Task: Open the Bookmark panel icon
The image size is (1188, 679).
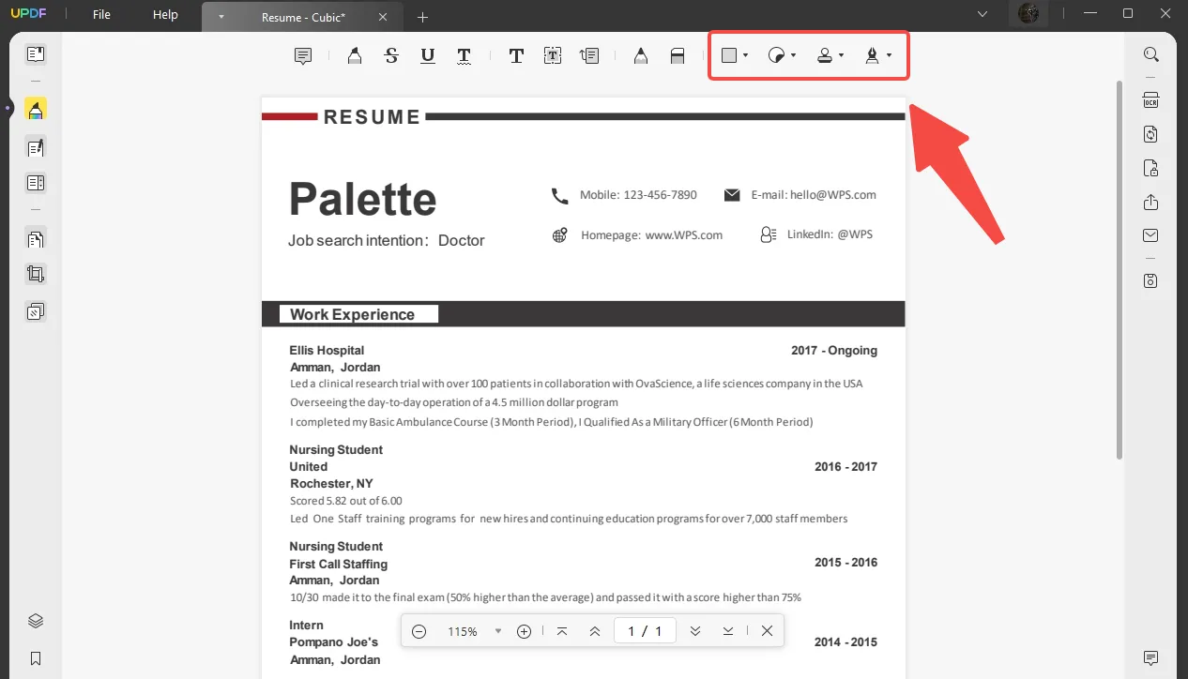Action: tap(36, 658)
